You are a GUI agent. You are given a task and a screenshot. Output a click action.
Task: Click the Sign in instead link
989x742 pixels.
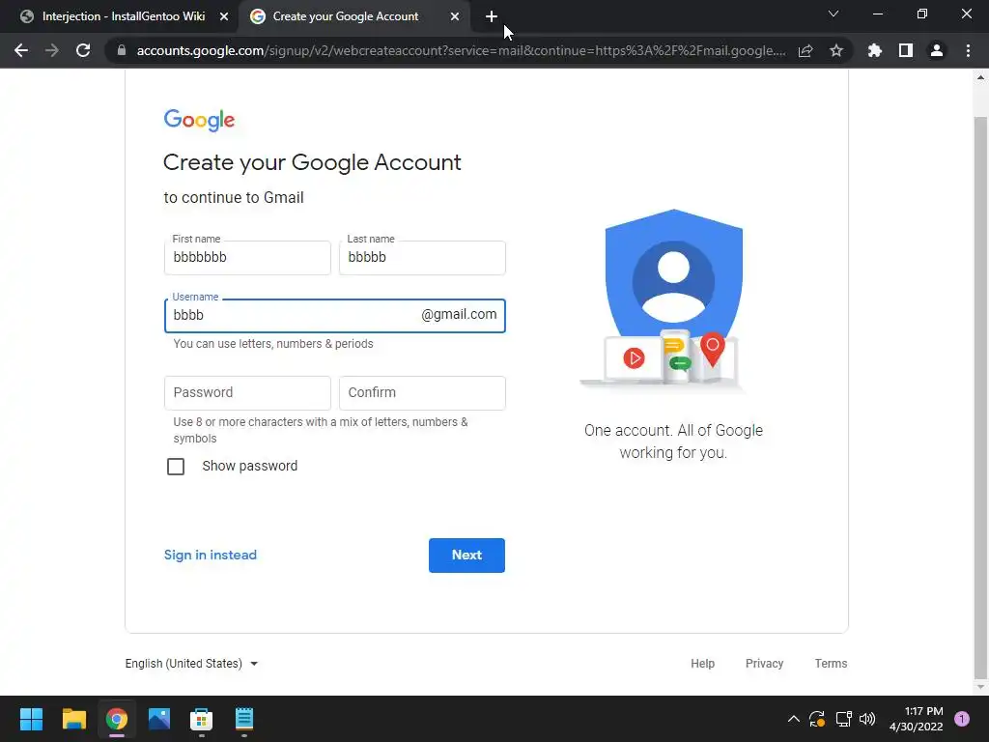(x=210, y=555)
